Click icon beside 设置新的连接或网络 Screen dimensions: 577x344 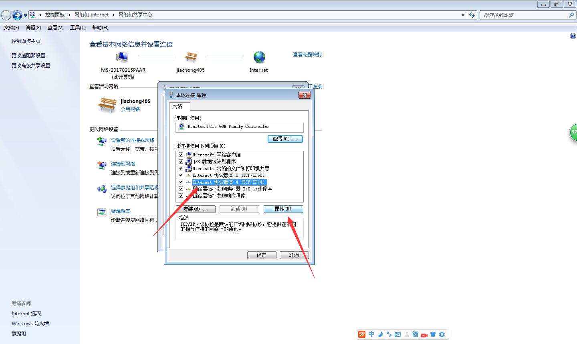(x=102, y=142)
